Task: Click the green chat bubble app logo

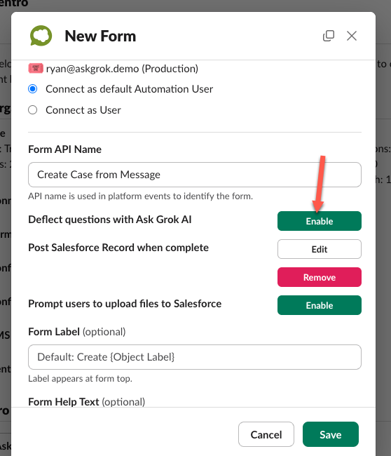Action: tap(41, 36)
